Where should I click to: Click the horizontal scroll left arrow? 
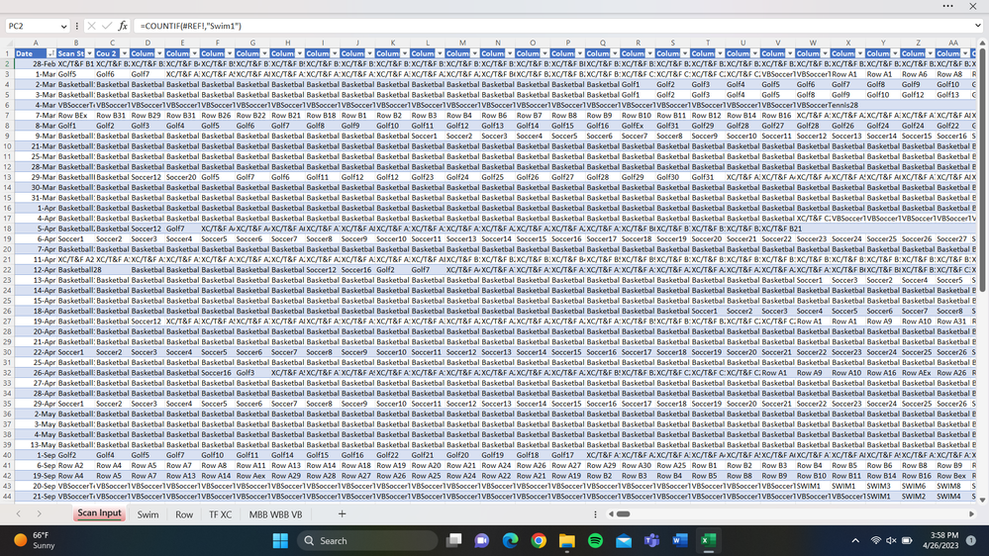point(611,513)
